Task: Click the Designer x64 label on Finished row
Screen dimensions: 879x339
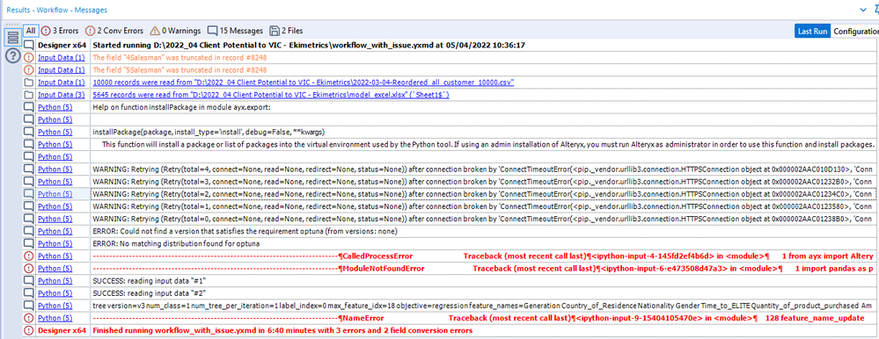Action: 62,330
